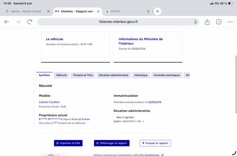Viewport: 237px width, 156px height.
Task: Click the address bar URL field
Action: tap(118, 22)
